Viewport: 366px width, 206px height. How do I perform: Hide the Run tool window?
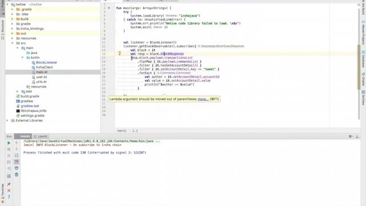pos(357,136)
